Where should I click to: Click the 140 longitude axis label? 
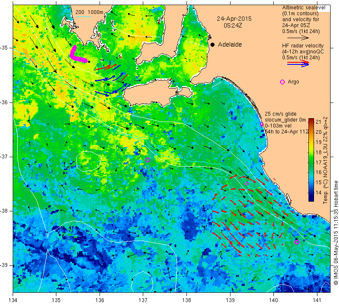point(273,300)
